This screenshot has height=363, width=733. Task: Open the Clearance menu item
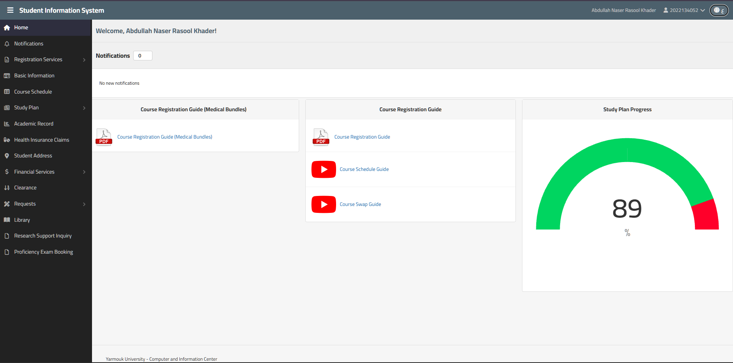pos(45,188)
